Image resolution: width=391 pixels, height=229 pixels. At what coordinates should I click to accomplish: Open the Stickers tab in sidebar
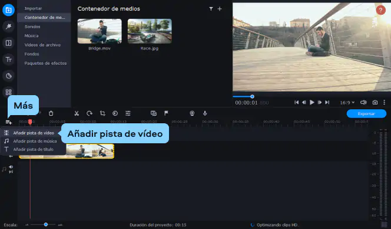coord(8,76)
